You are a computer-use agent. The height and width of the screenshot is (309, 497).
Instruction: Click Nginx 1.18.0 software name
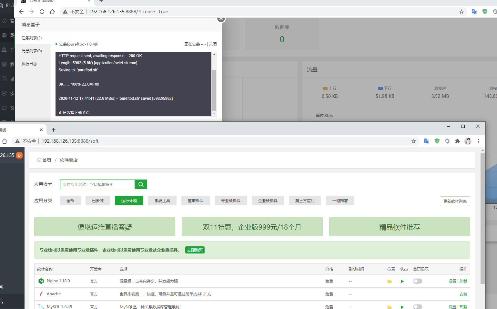pyautogui.click(x=58, y=281)
